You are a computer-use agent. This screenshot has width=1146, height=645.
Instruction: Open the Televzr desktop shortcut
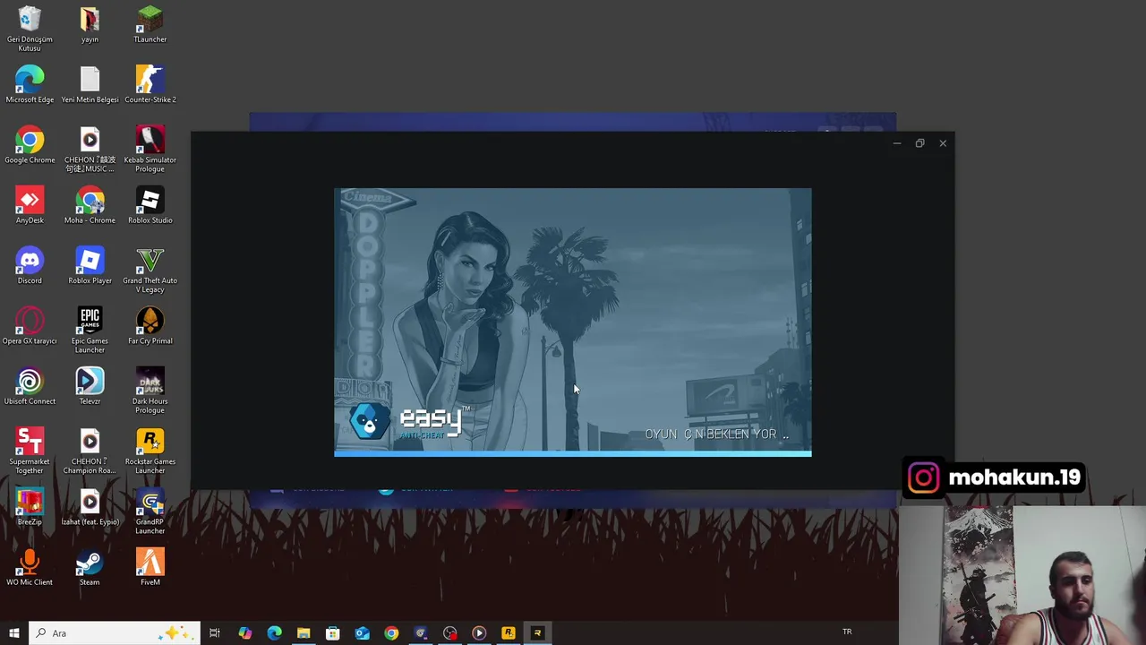[90, 385]
